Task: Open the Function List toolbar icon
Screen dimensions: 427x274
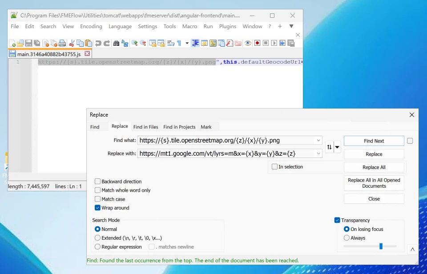Action: point(230,43)
